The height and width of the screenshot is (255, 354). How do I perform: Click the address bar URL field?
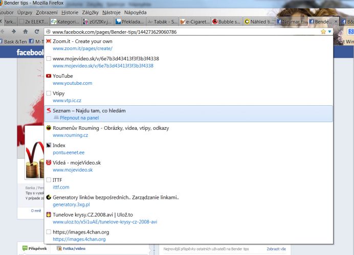[x=183, y=32]
